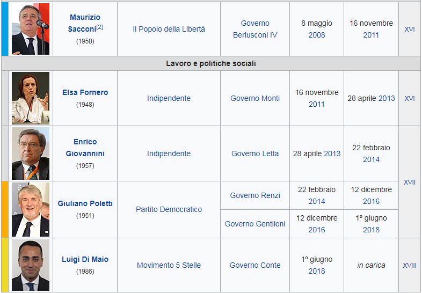The width and height of the screenshot is (422, 293).
Task: Open Maurizio Sacconi's portrait photo
Action: [31, 29]
